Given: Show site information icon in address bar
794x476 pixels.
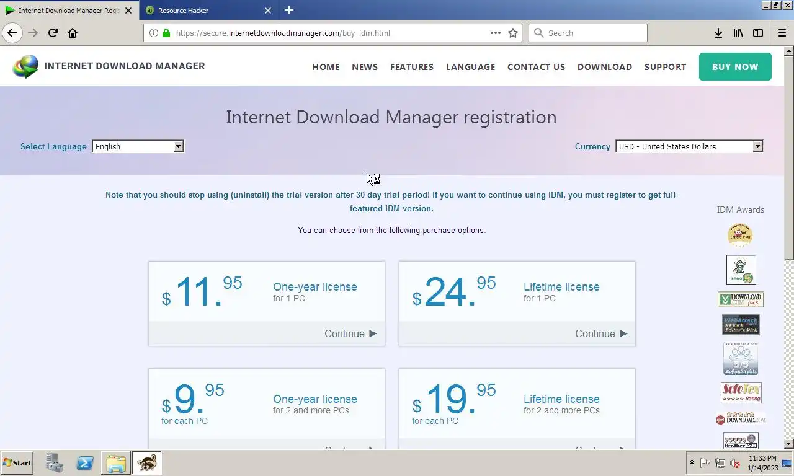Looking at the screenshot, I should (153, 33).
